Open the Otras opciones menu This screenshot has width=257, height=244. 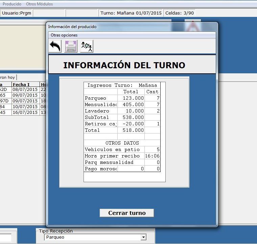64,35
